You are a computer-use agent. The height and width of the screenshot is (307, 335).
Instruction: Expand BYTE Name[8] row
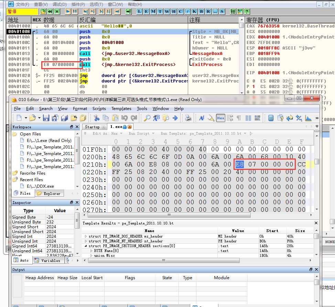pos(91,251)
